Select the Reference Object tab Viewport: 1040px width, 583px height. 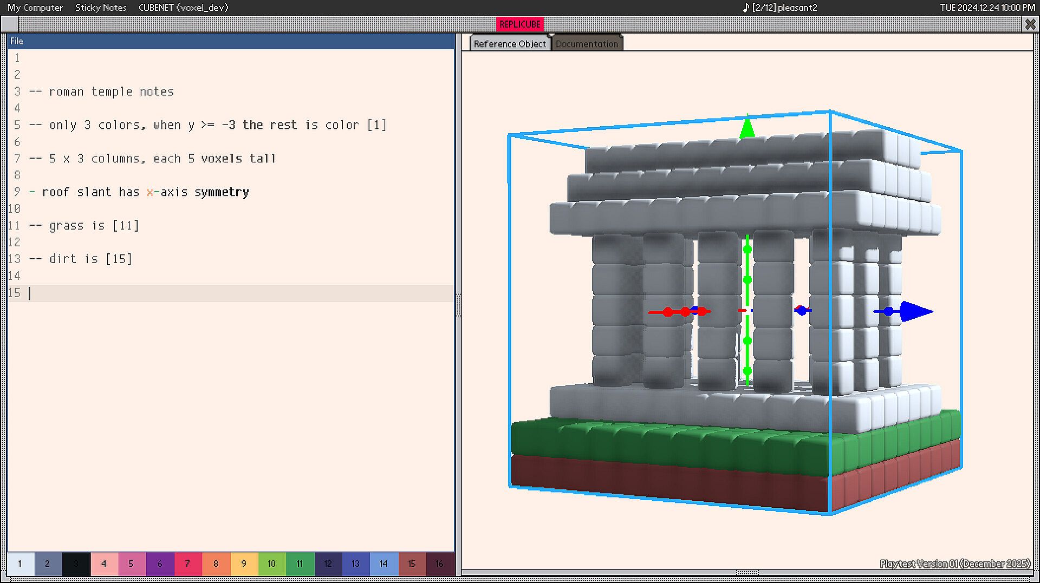pos(509,44)
